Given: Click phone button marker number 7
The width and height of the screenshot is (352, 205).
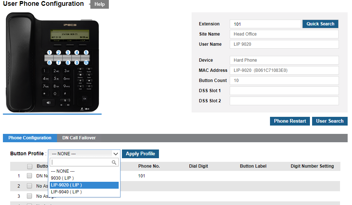Looking at the screenshot, I should (x=58, y=63).
